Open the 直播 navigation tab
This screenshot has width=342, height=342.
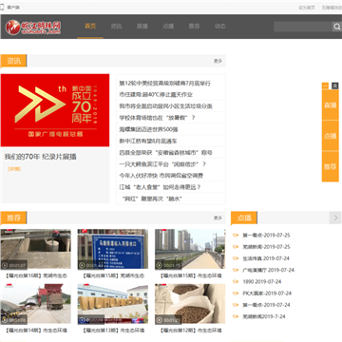pyautogui.click(x=142, y=27)
